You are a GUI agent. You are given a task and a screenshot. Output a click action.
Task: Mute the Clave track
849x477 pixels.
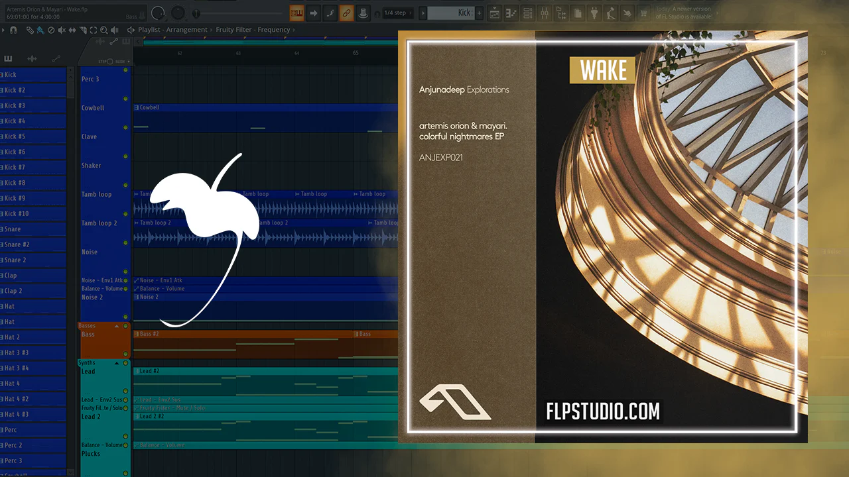point(125,156)
